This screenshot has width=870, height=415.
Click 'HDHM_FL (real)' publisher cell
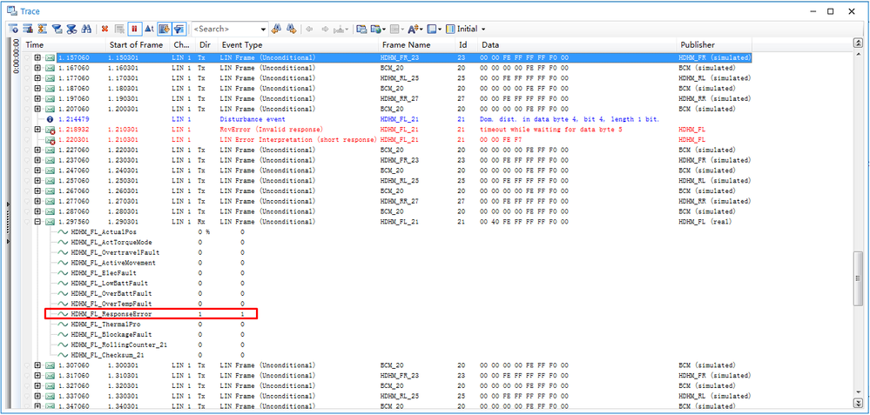pos(705,222)
